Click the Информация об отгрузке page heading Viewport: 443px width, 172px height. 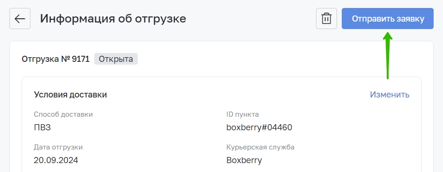pos(113,19)
